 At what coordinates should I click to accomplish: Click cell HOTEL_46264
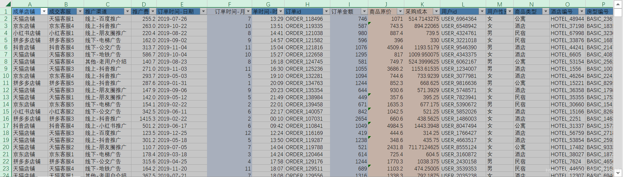tap(568, 76)
